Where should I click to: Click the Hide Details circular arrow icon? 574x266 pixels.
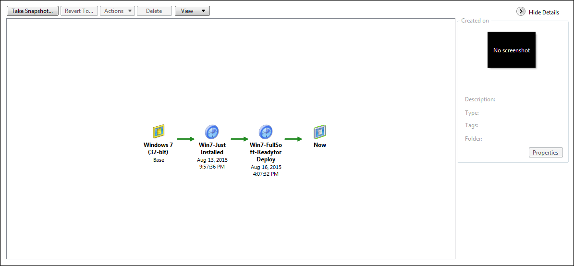click(x=521, y=12)
